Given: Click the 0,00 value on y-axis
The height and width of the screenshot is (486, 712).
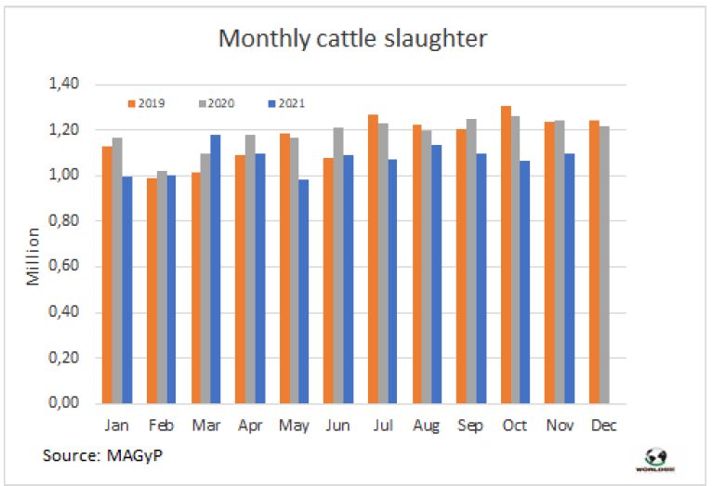Looking at the screenshot, I should tap(64, 403).
